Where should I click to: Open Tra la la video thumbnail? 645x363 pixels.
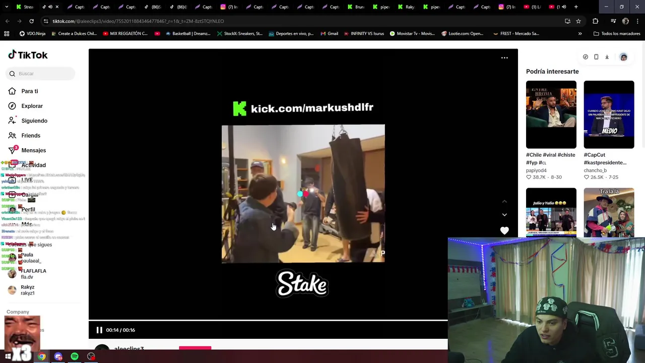coord(609,212)
